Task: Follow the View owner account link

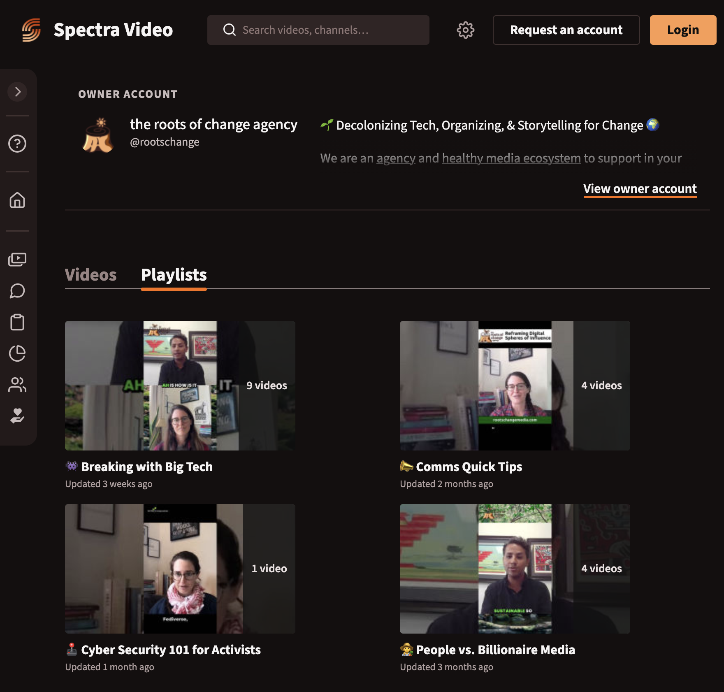Action: pos(640,189)
